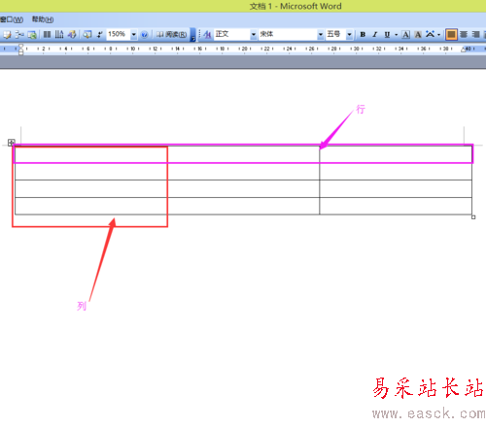Switch to Reading layout with 阅读(R)

point(171,34)
